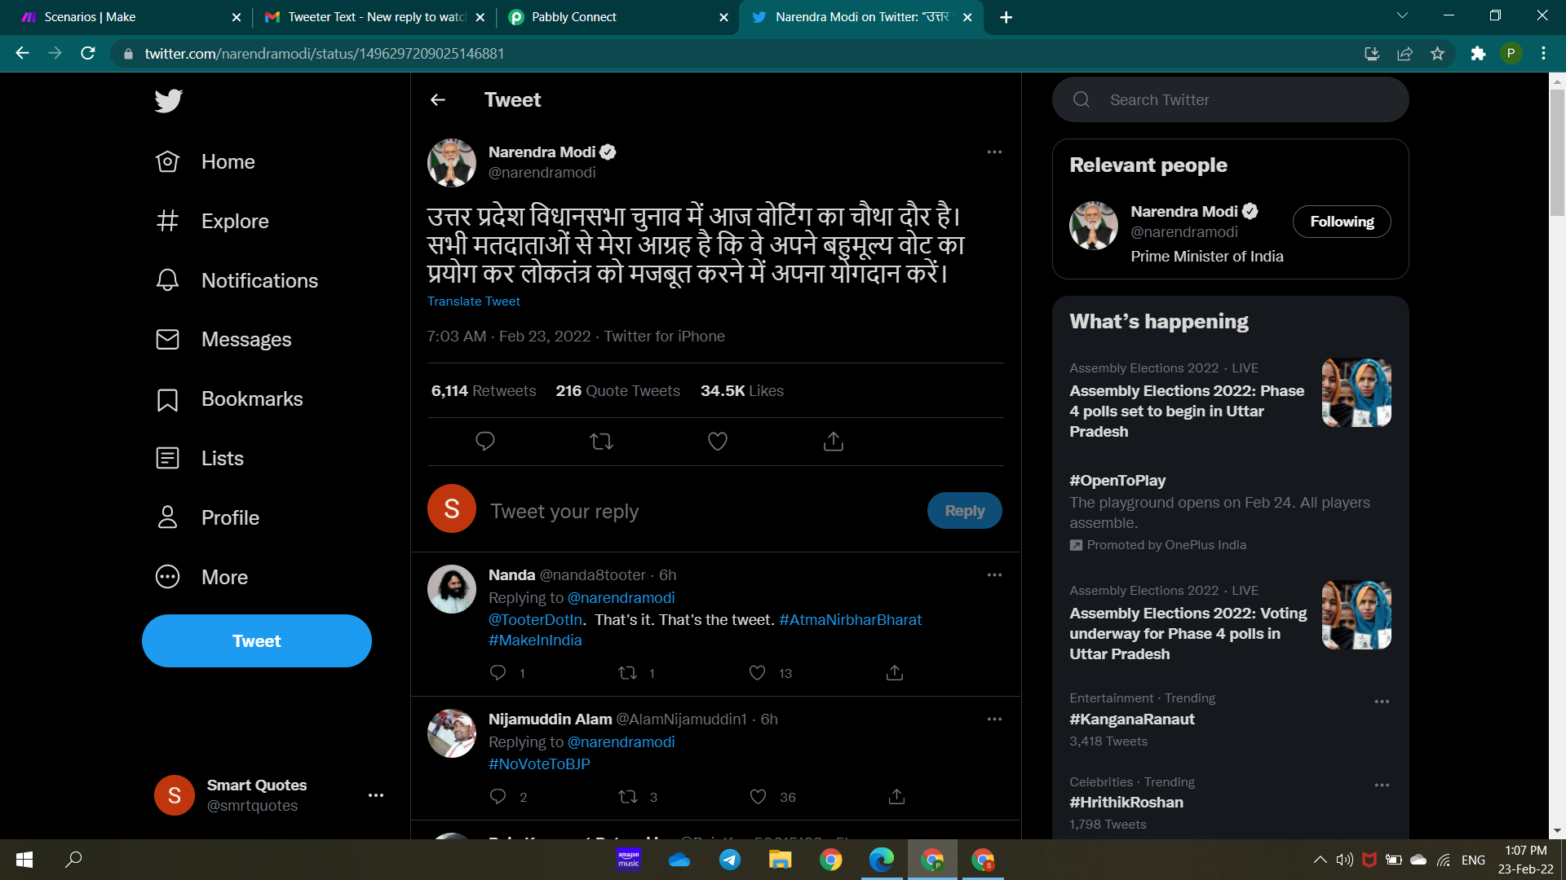The height and width of the screenshot is (880, 1566).
Task: View the 34.5K Likes list
Action: [741, 391]
